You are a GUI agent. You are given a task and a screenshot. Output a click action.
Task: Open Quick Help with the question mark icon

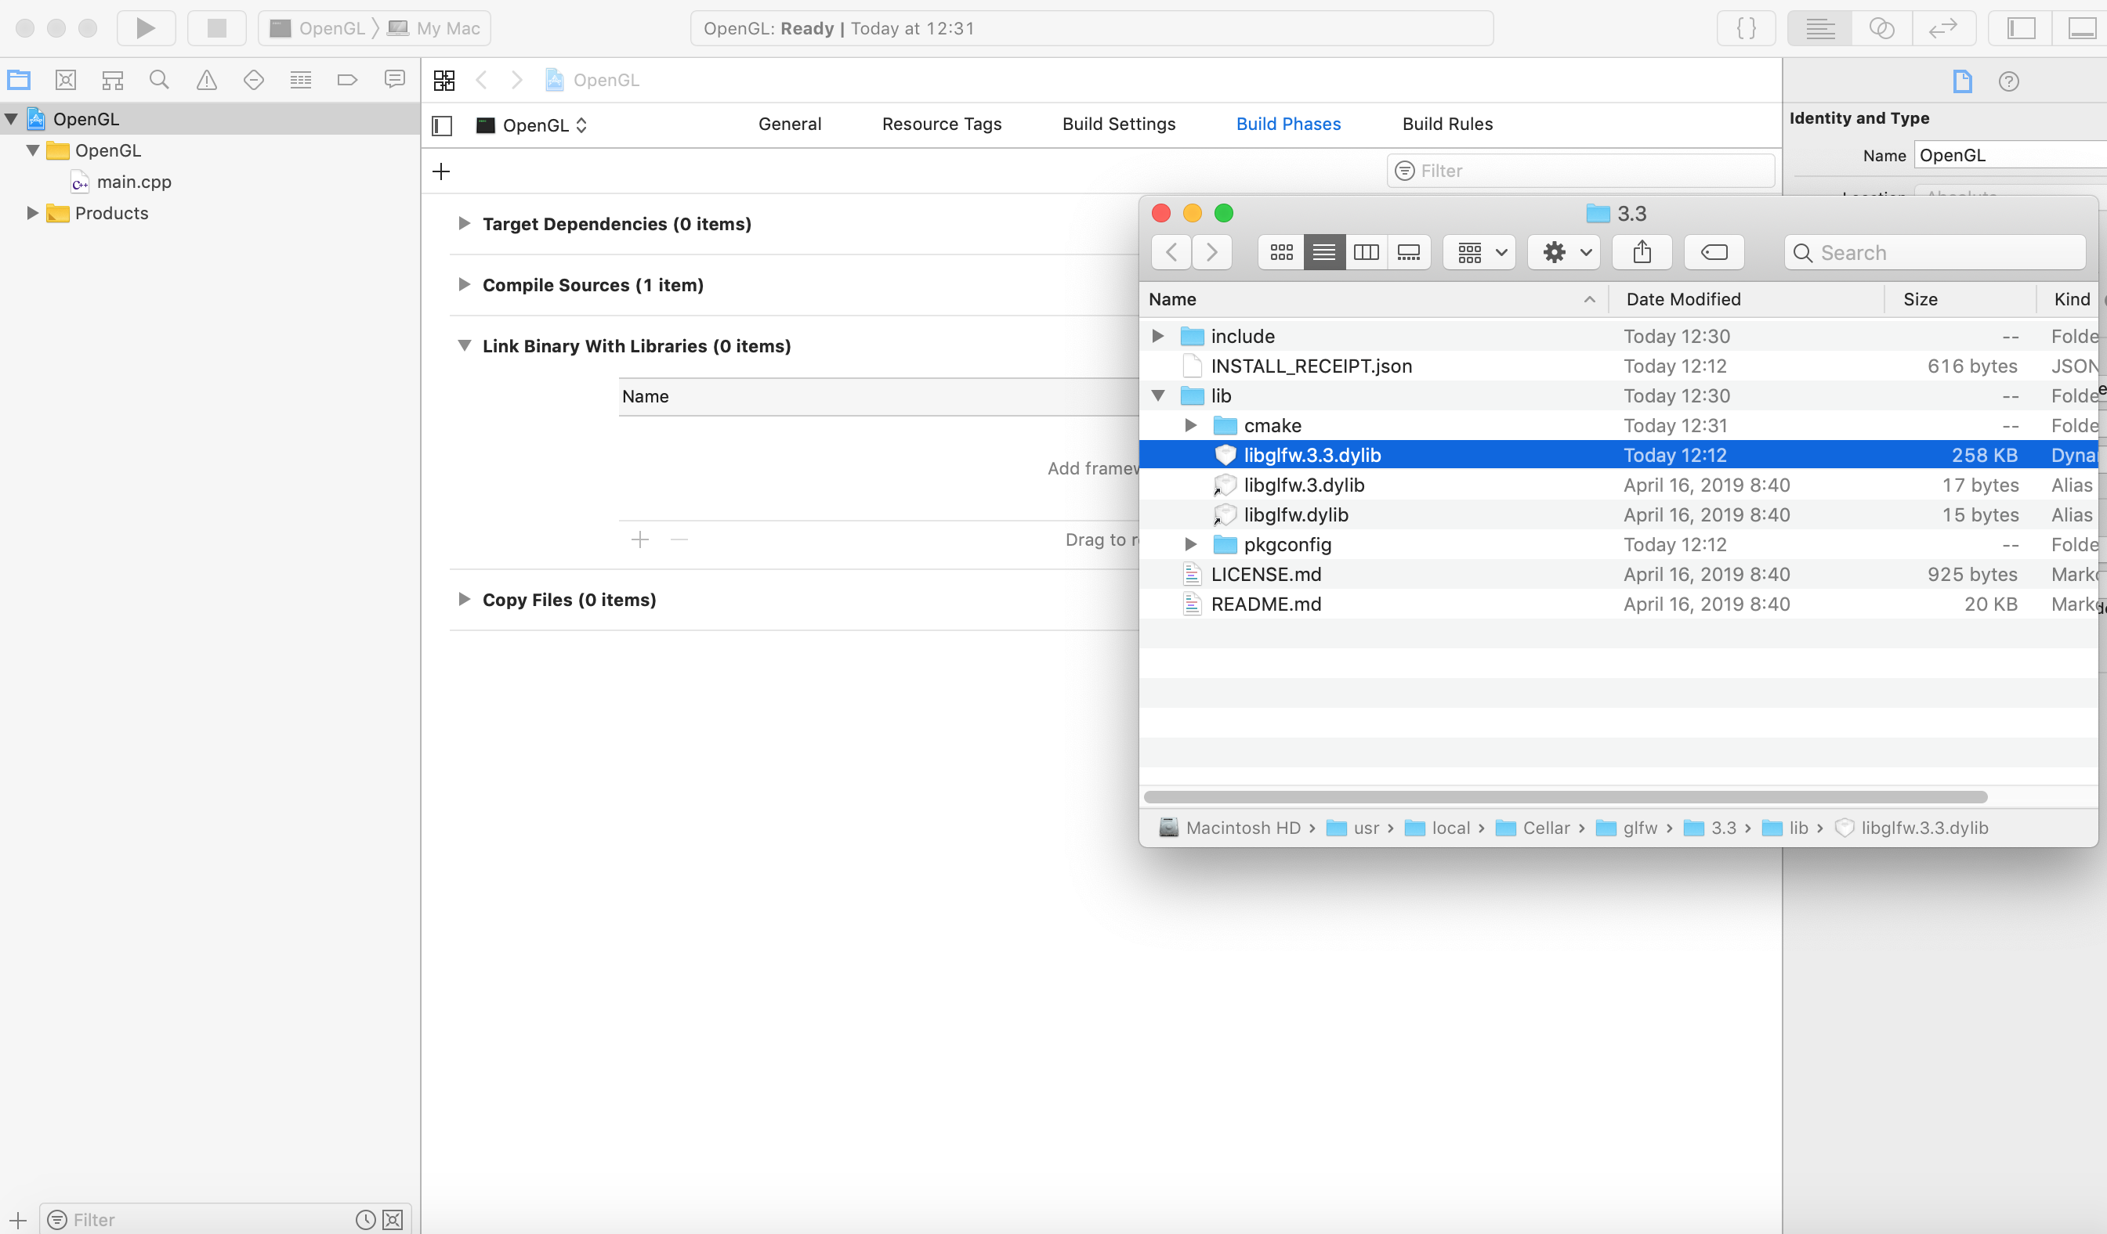tap(2010, 81)
